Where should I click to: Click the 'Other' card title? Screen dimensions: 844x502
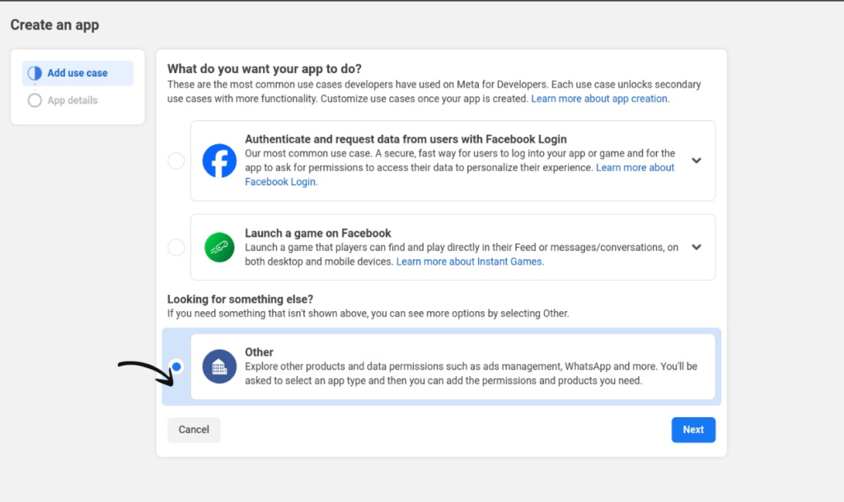click(259, 352)
